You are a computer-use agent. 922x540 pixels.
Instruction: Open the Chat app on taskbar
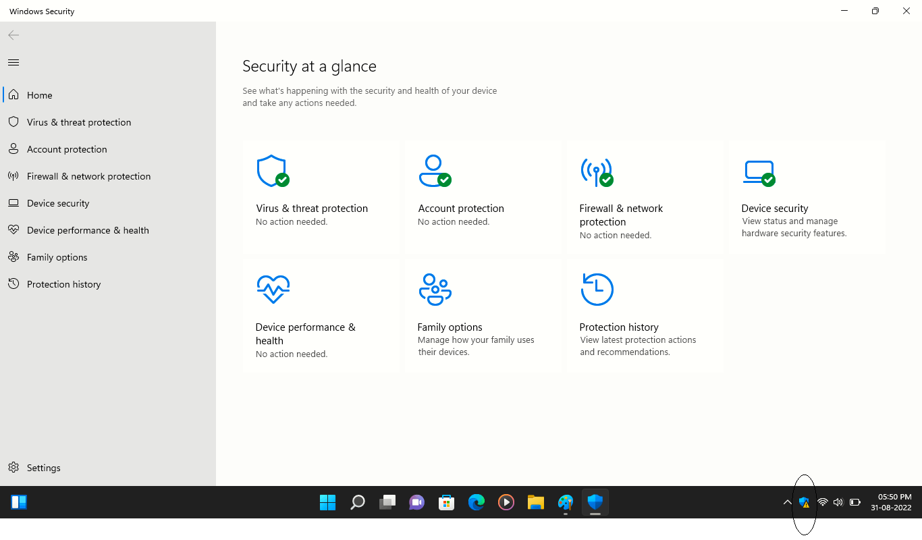[417, 502]
